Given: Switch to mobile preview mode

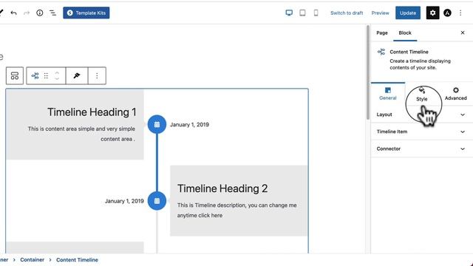Looking at the screenshot, I should pyautogui.click(x=316, y=13).
